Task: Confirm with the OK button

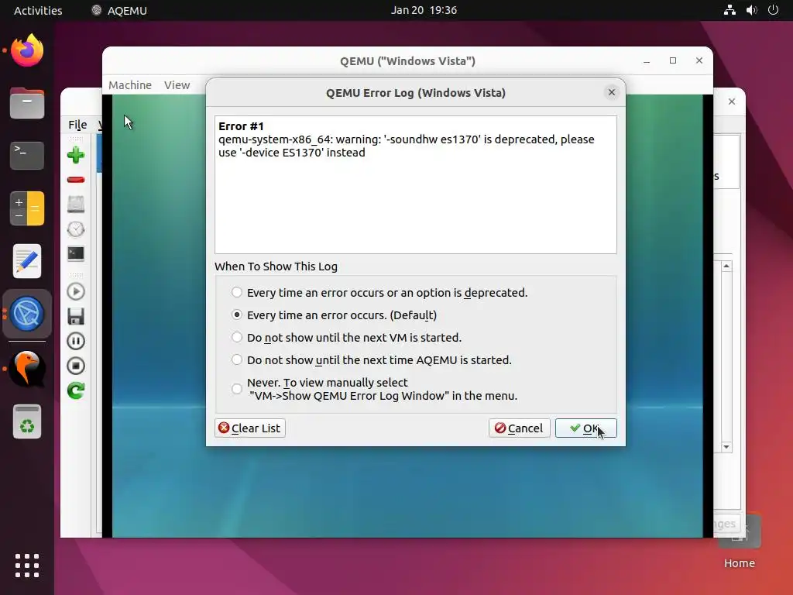Action: tap(585, 428)
